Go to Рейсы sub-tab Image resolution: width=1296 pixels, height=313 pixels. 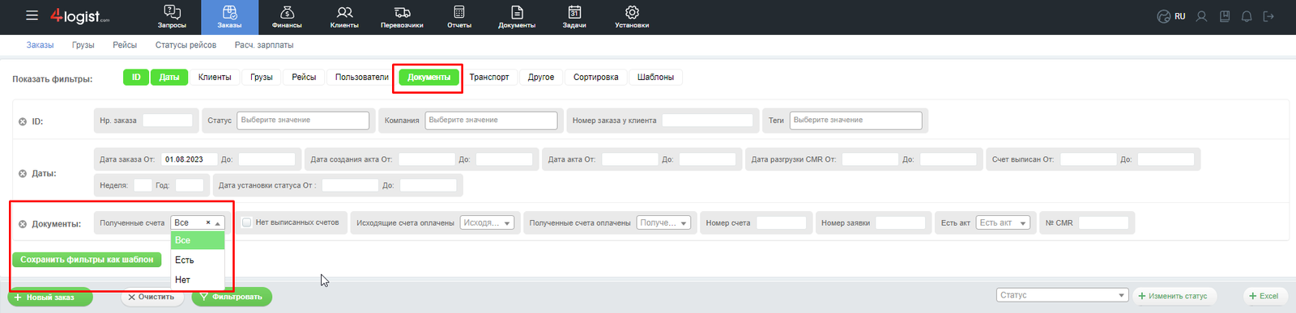pos(125,45)
